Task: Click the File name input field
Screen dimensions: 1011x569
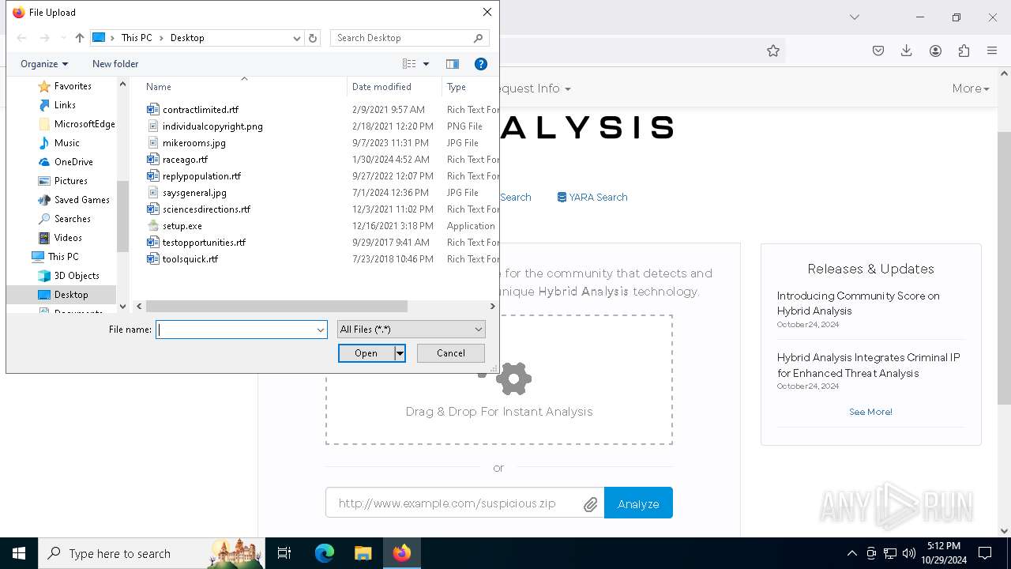Action: pos(235,330)
